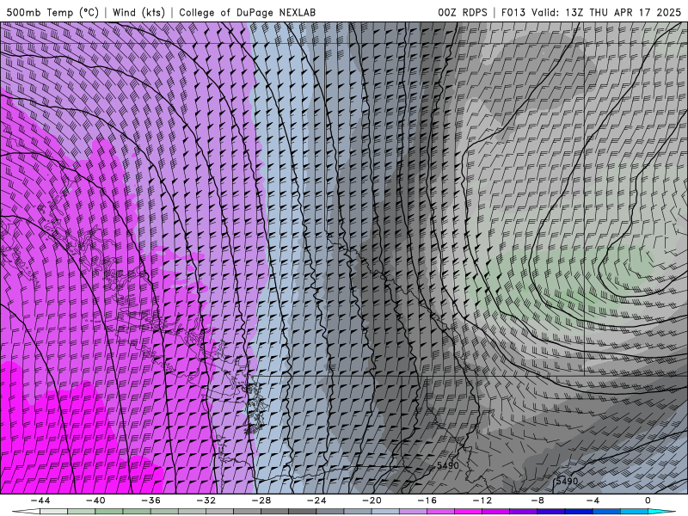Screen dimensions: 688x516
Task: Click the -28 color bar label
Action: pos(261,501)
